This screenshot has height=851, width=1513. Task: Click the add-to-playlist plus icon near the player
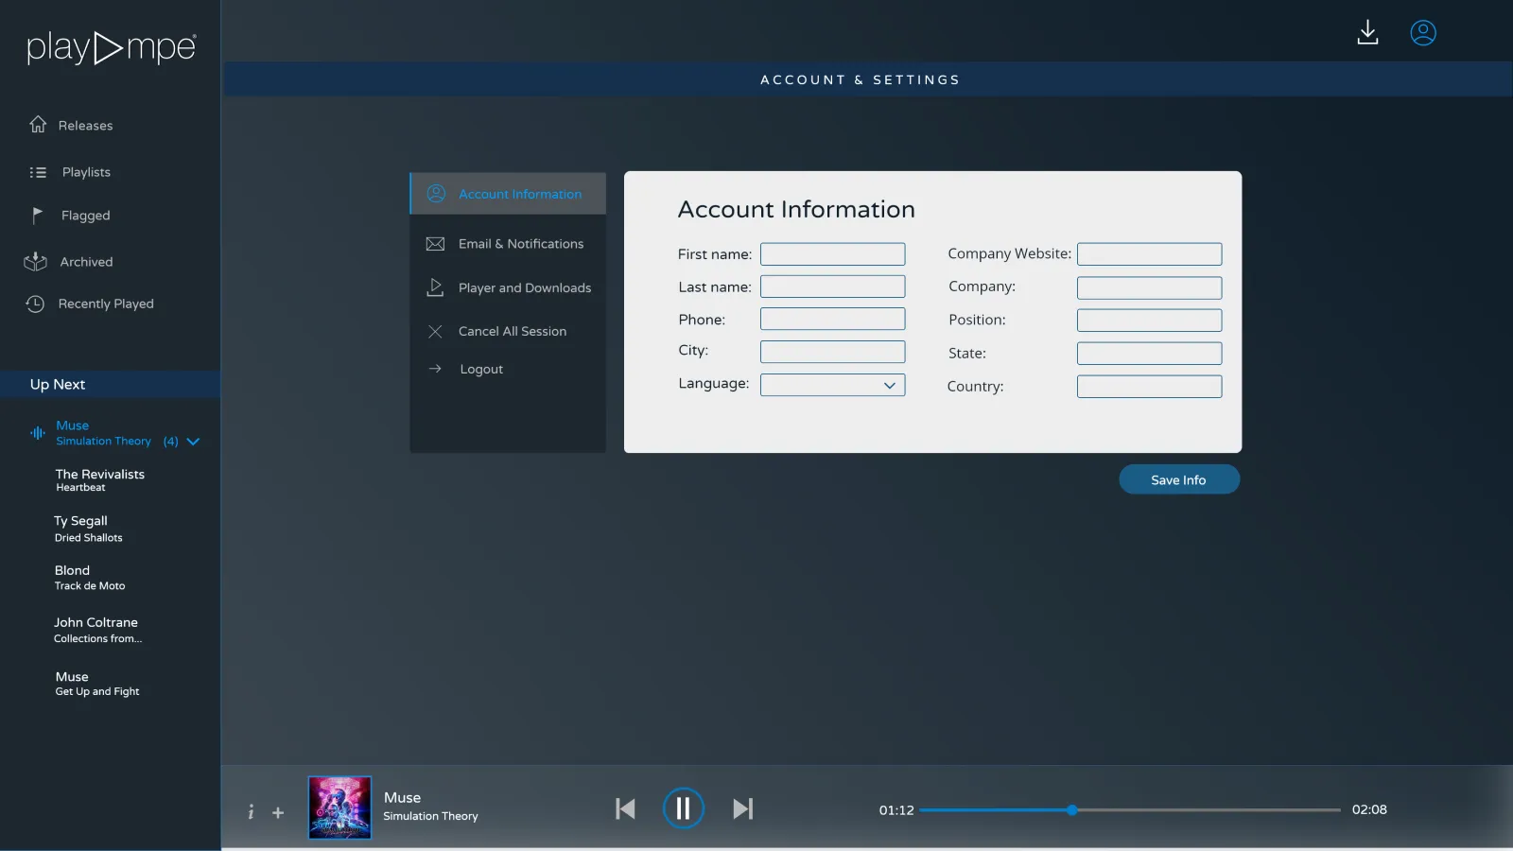[x=278, y=811]
